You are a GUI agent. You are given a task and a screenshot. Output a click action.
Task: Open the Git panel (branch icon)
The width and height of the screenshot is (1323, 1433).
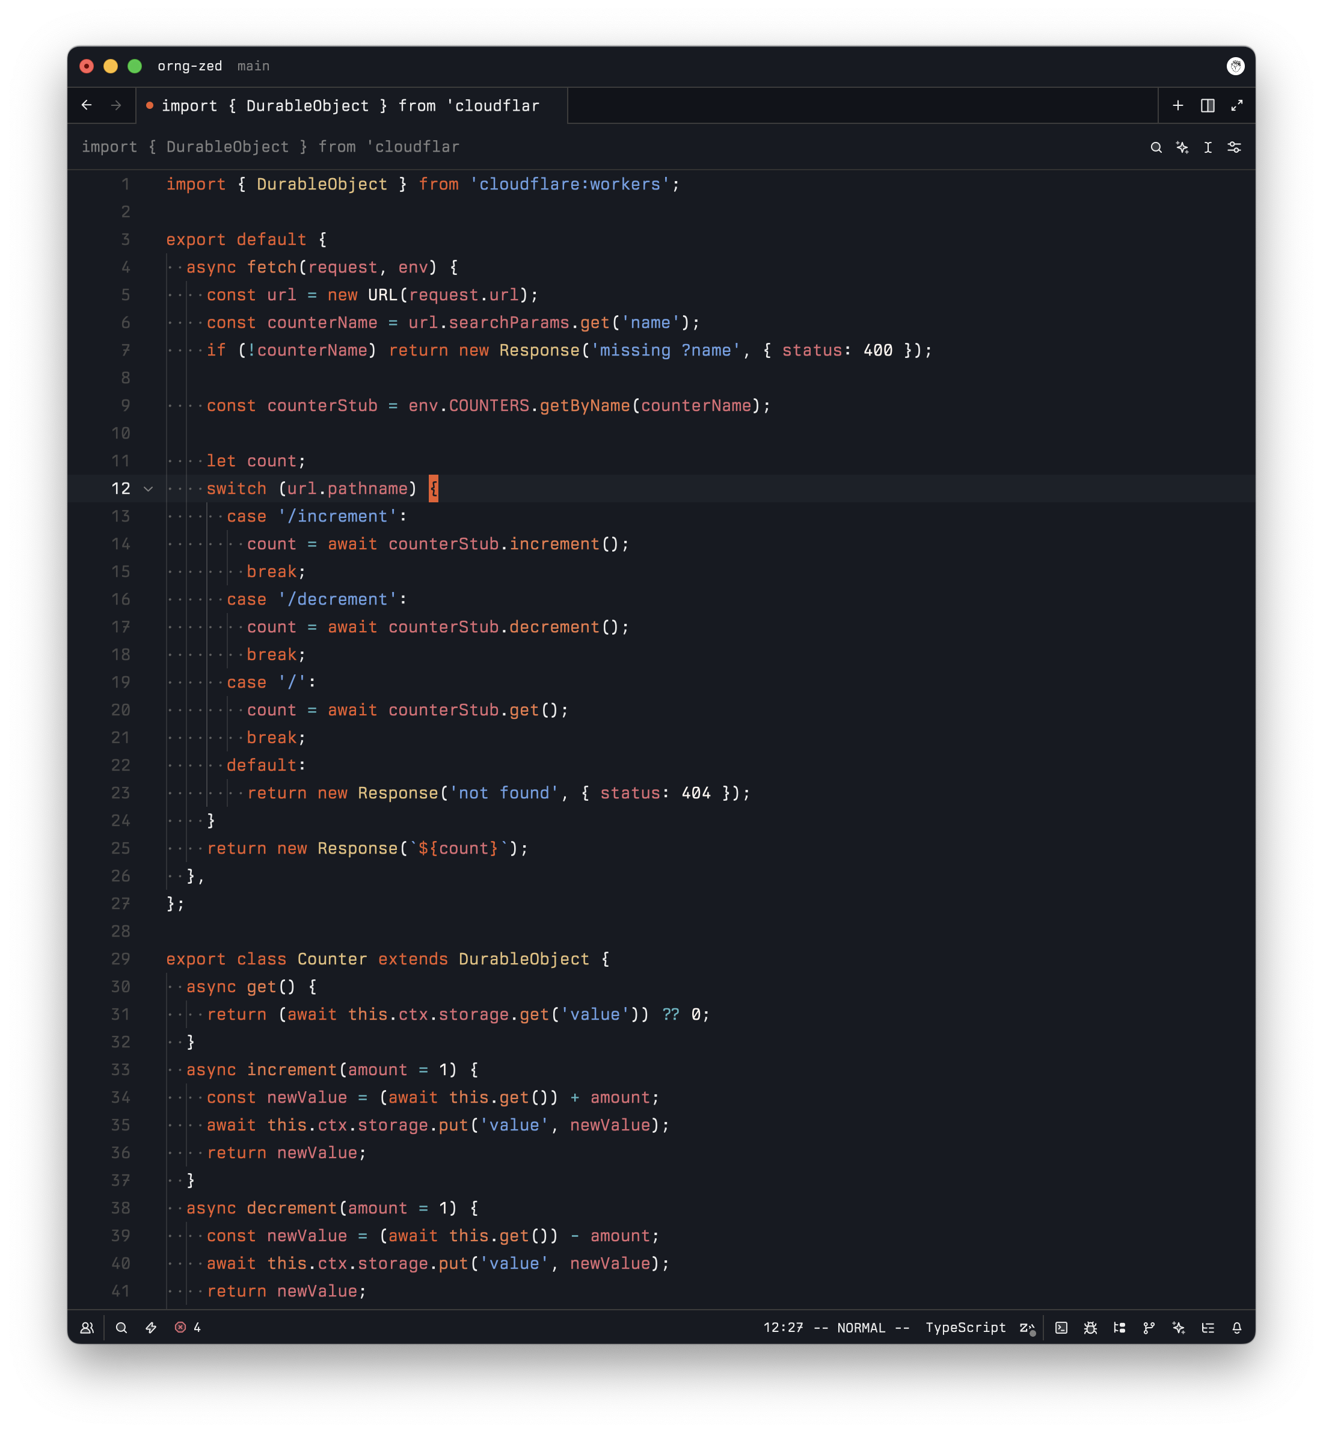[x=1149, y=1327]
